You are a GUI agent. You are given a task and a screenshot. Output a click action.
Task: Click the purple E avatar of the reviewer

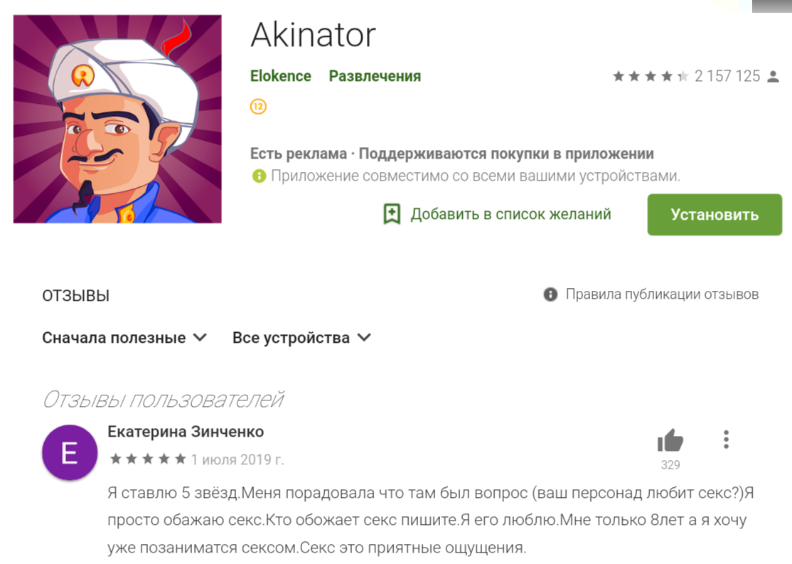tap(70, 452)
